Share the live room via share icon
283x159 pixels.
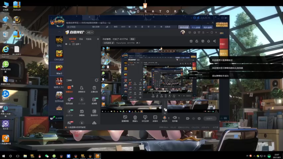tap(214, 41)
